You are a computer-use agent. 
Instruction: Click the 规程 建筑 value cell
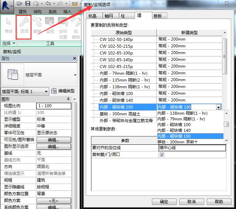54,180
